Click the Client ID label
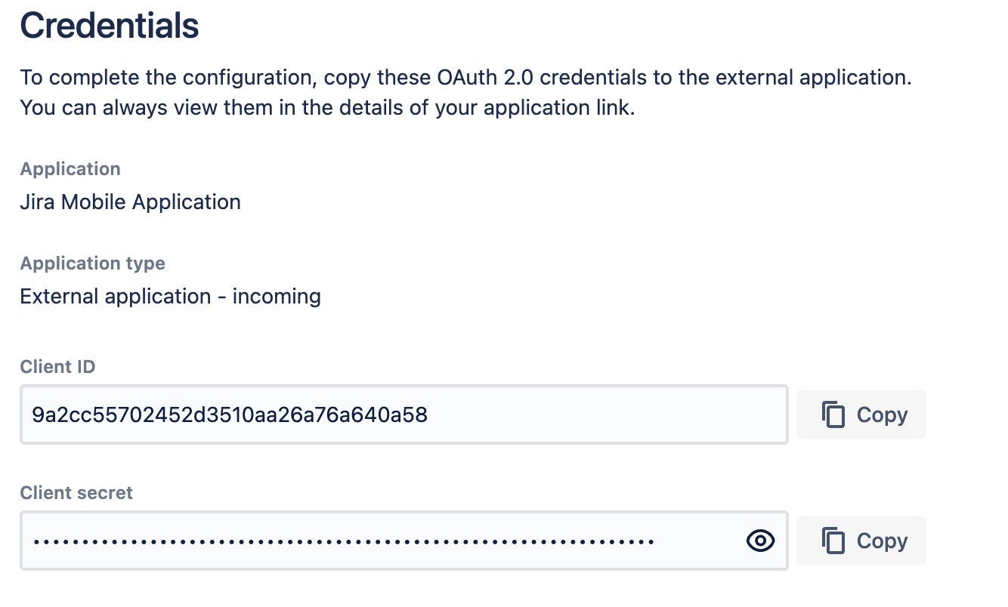The image size is (1008, 607). 57,367
